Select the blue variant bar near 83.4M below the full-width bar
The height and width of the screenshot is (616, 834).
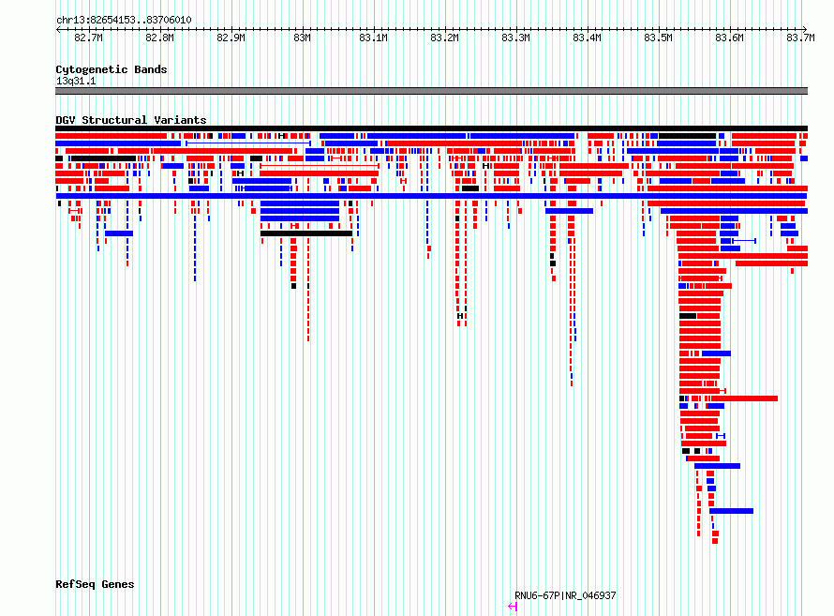tap(569, 211)
